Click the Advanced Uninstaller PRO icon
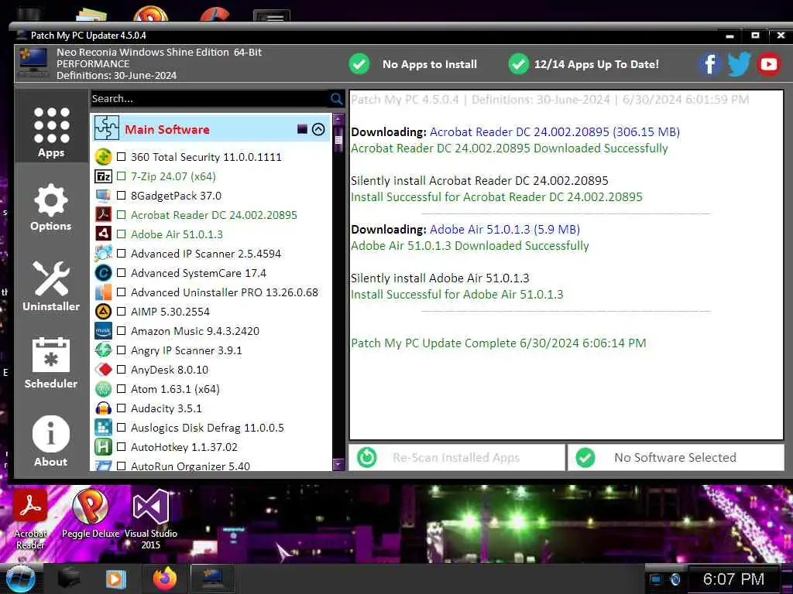The height and width of the screenshot is (594, 793). (103, 292)
